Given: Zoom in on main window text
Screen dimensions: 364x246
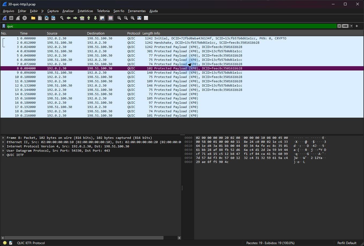Looking at the screenshot, I should click(x=119, y=18).
